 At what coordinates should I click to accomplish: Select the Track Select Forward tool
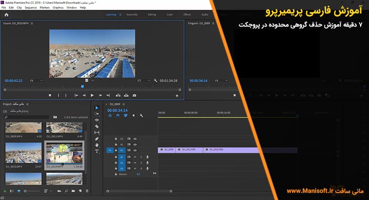coord(97,114)
